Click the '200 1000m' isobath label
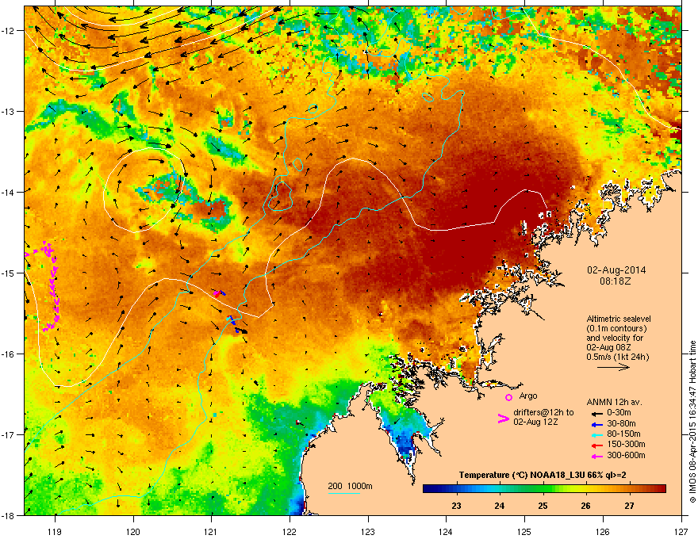The height and width of the screenshot is (539, 698). tap(350, 486)
